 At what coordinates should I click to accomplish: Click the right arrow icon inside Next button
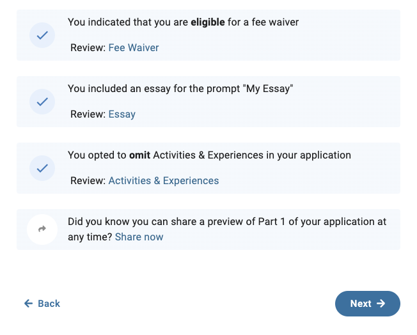pos(381,304)
